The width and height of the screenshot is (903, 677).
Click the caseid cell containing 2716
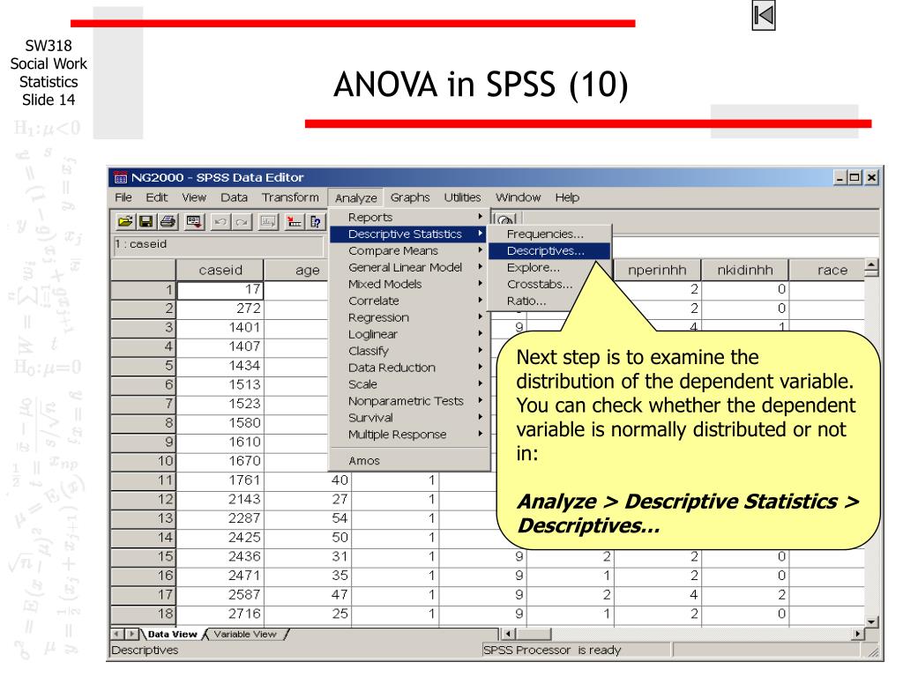tap(220, 614)
